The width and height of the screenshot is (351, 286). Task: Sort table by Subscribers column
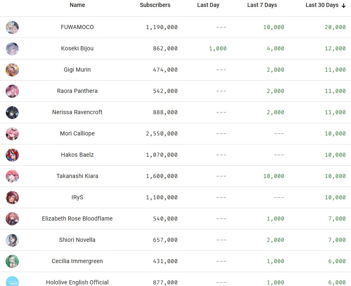(155, 5)
